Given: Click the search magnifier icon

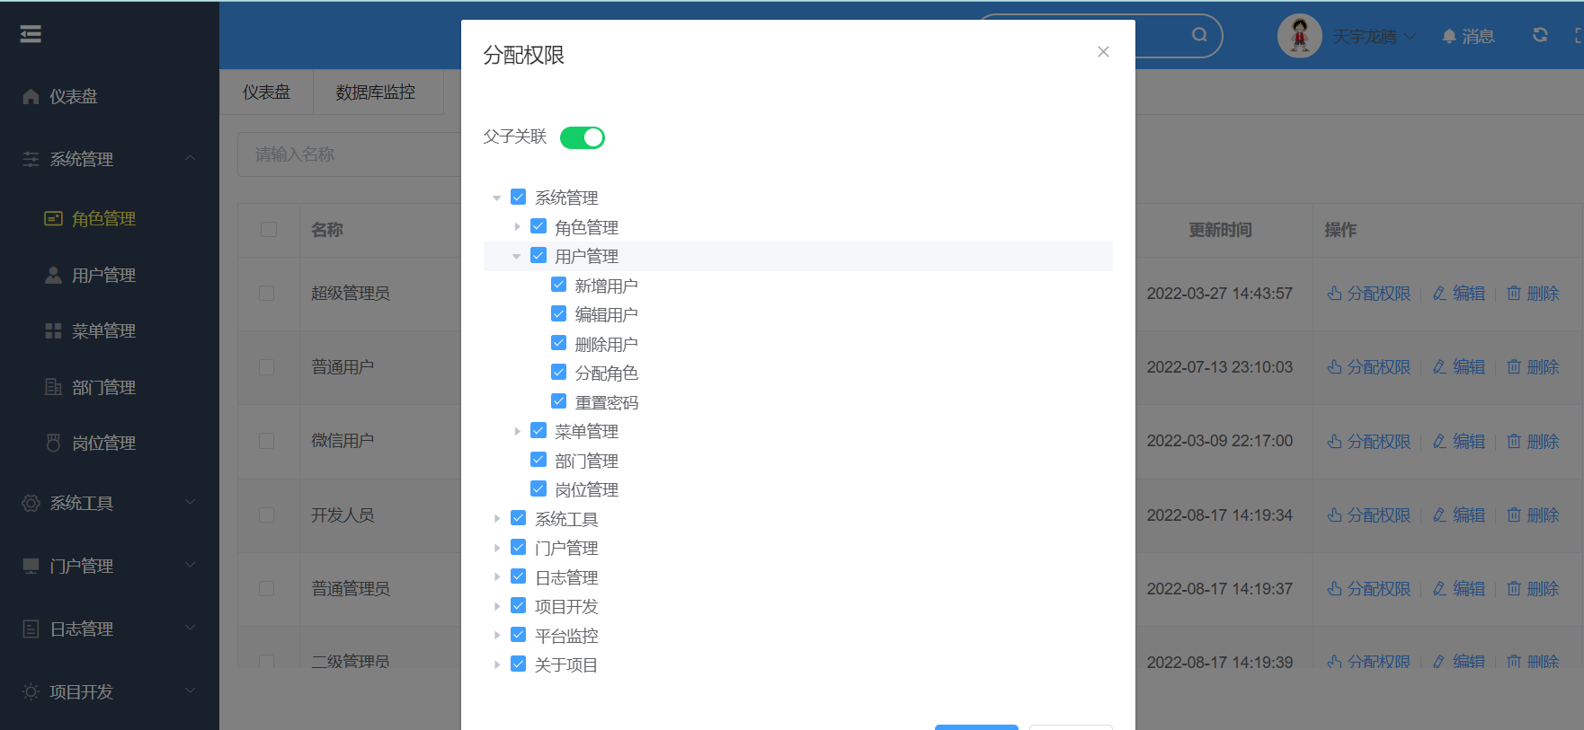Looking at the screenshot, I should pyautogui.click(x=1199, y=35).
